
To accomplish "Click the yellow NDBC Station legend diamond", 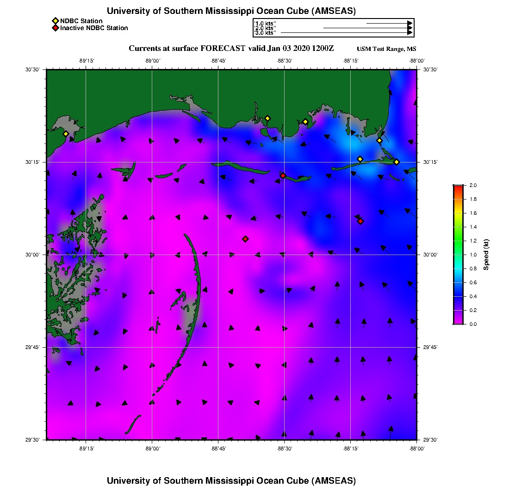I will [56, 21].
